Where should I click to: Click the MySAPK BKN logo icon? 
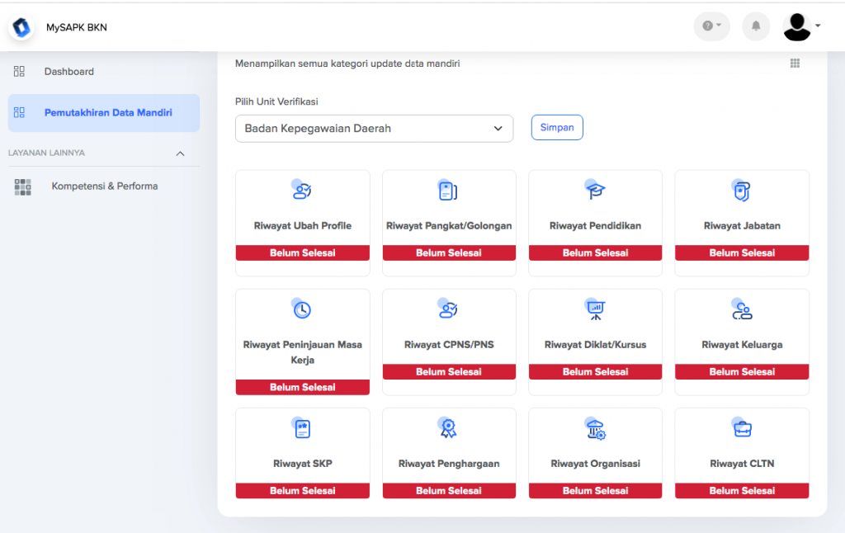pos(21,27)
